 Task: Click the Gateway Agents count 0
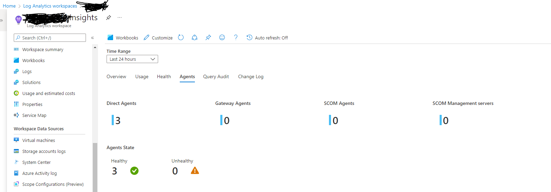pos(227,120)
